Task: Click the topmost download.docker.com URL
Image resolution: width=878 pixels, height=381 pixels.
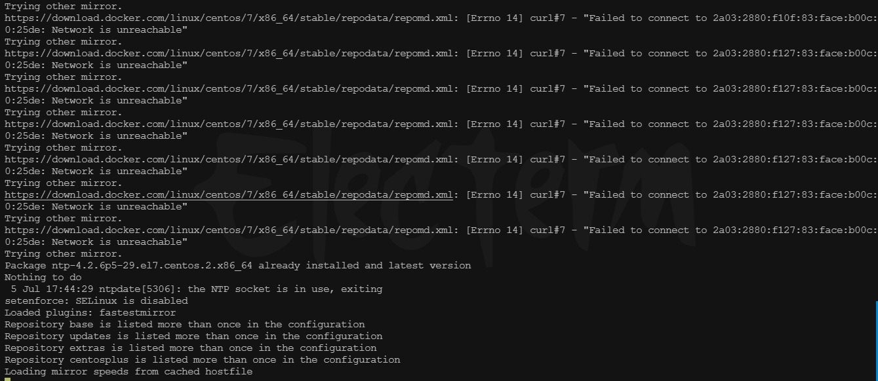Action: [x=229, y=18]
